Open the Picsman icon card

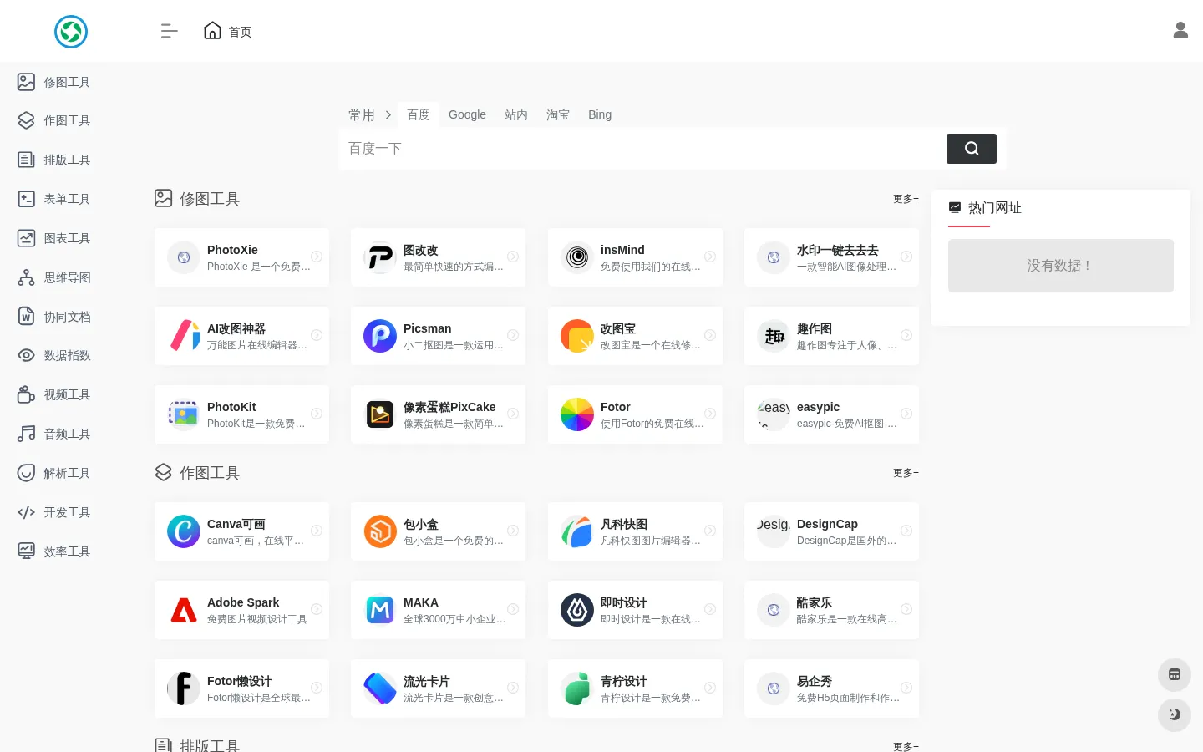(380, 336)
